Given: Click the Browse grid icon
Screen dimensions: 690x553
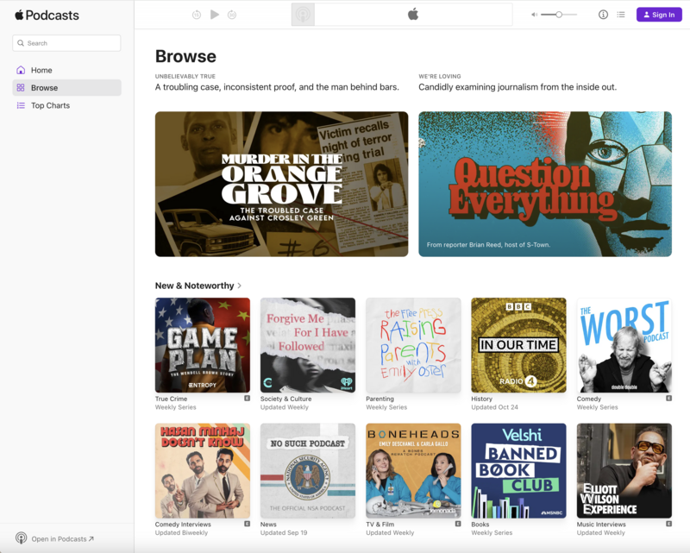Looking at the screenshot, I should [x=21, y=88].
